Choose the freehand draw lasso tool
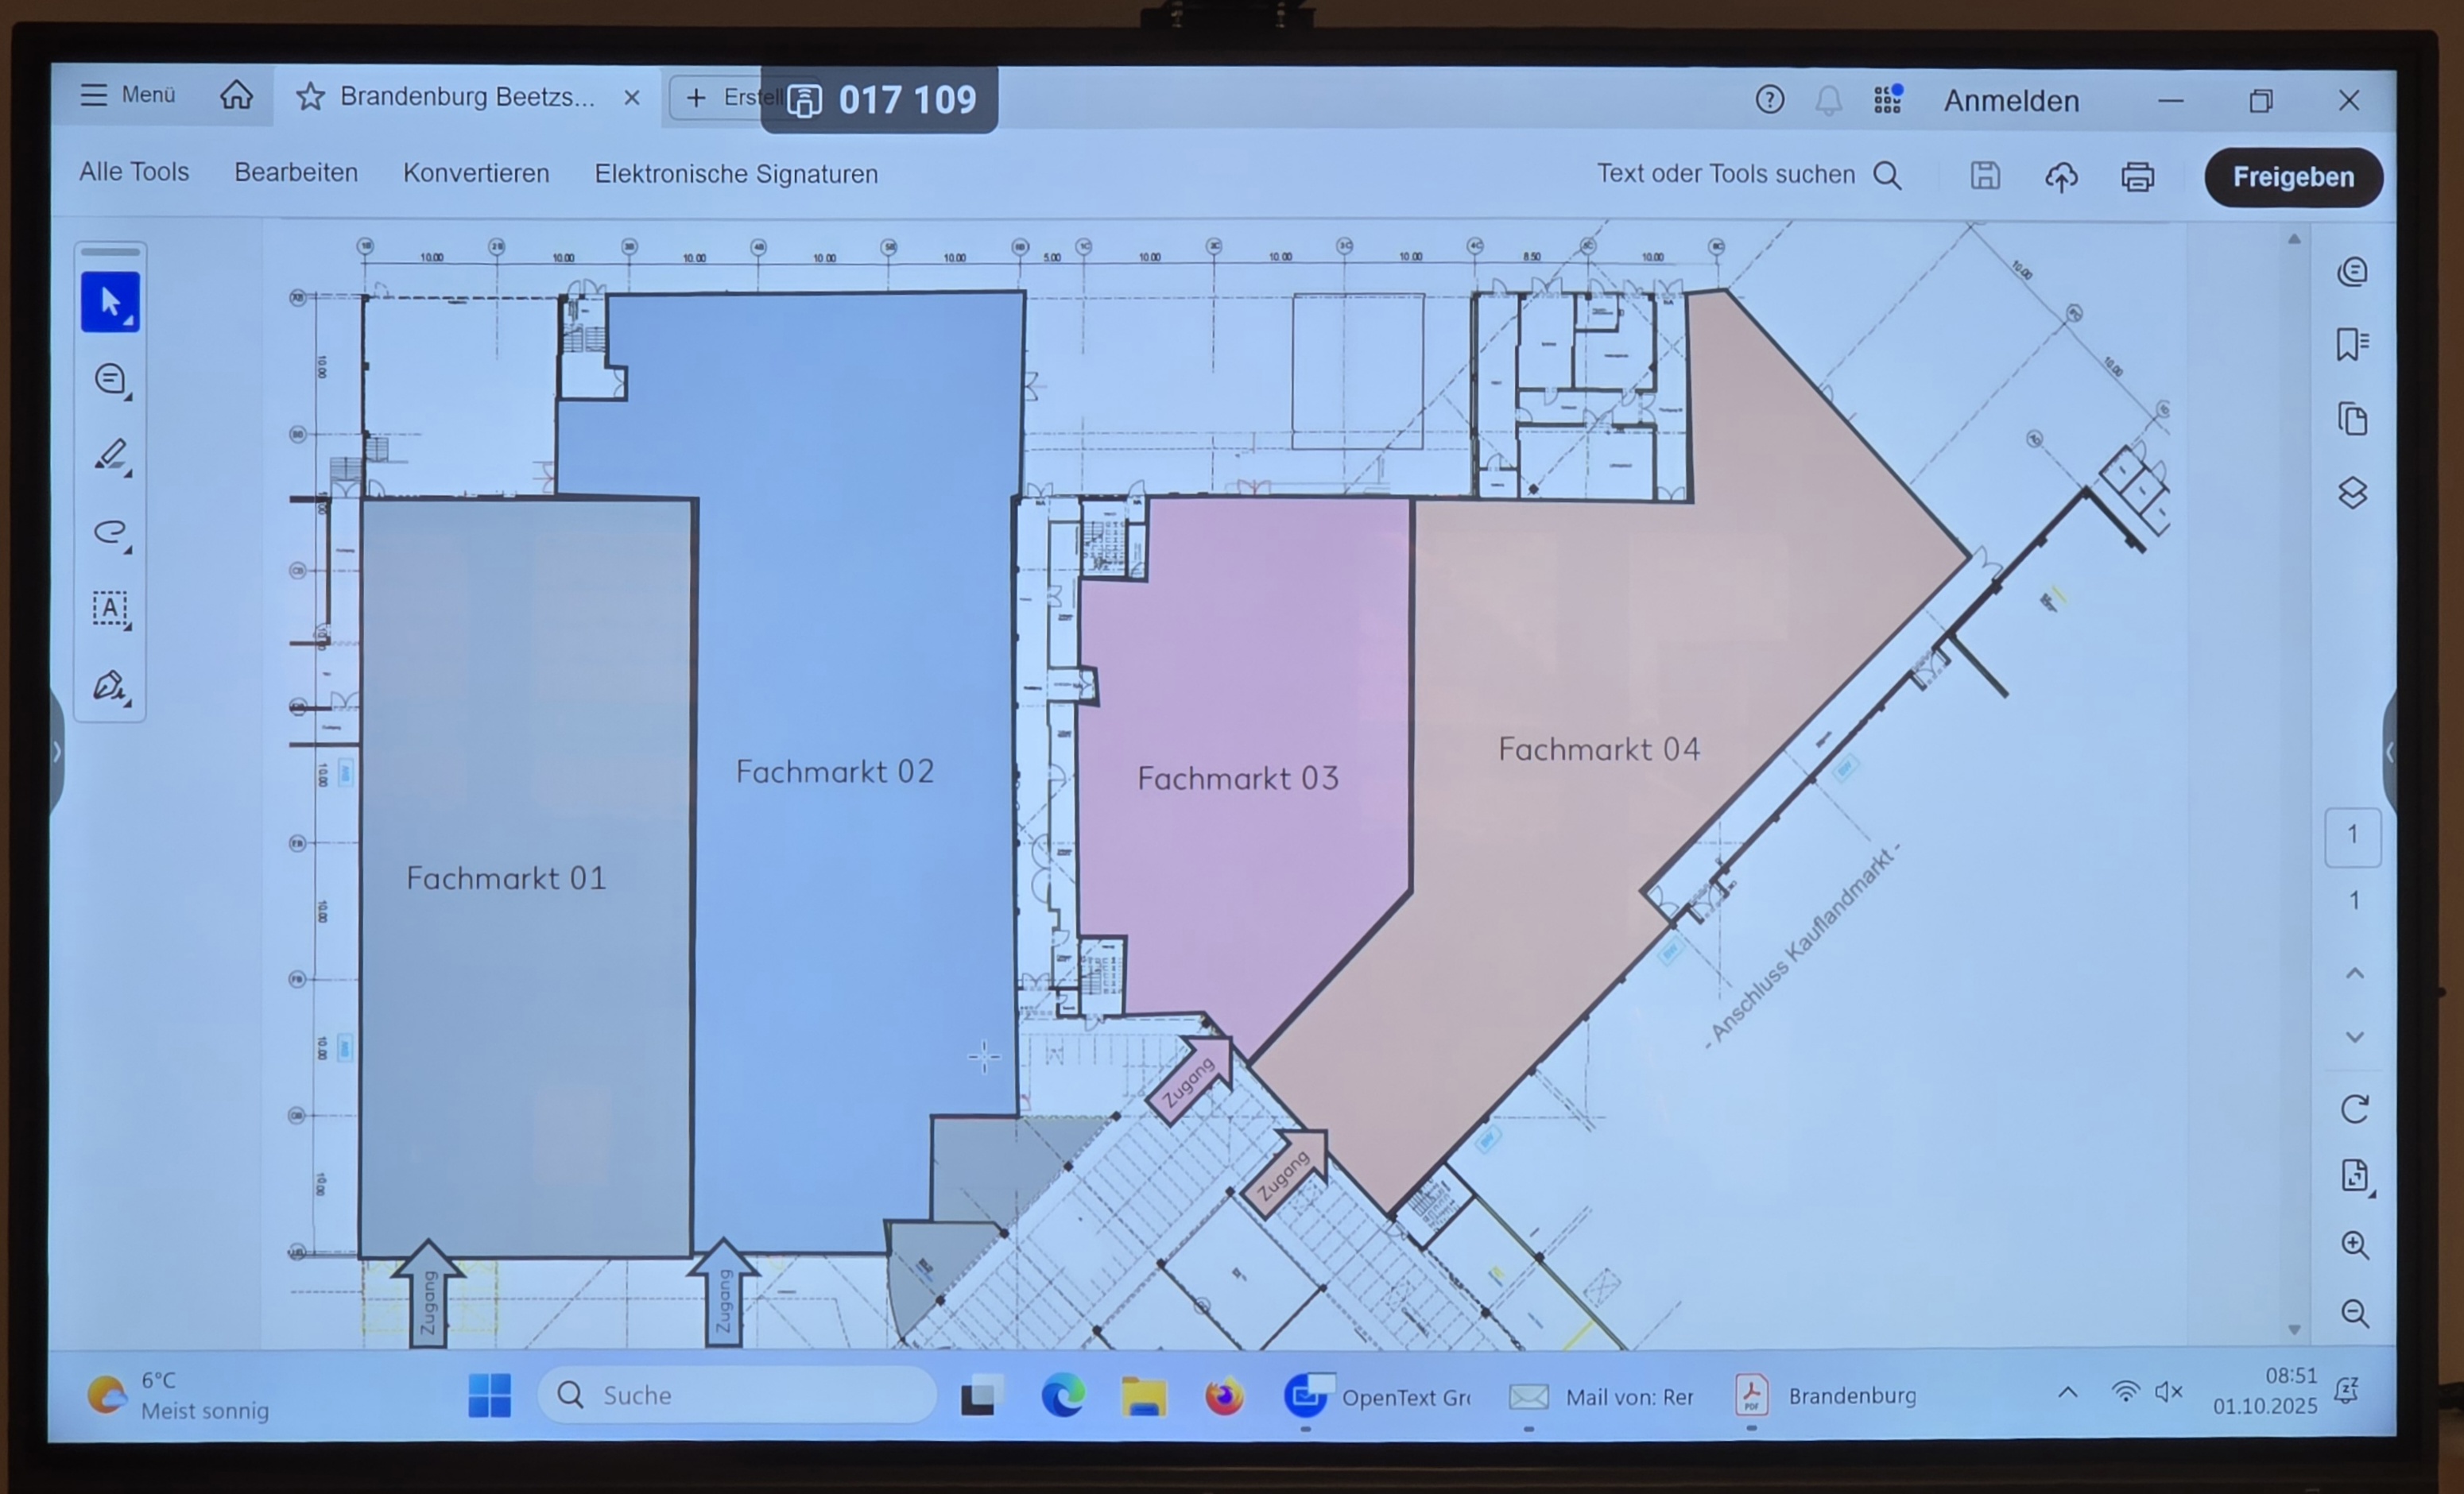Screen dimensions: 2464x1494 pos(110,532)
